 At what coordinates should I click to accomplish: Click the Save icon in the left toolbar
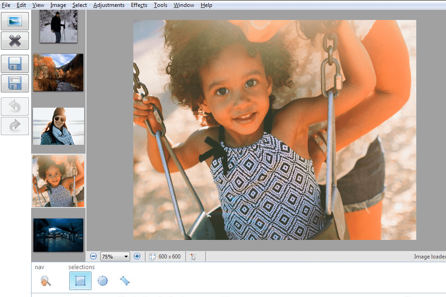click(14, 64)
